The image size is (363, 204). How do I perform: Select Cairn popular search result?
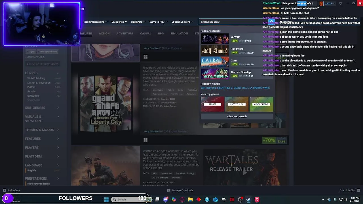(237, 62)
